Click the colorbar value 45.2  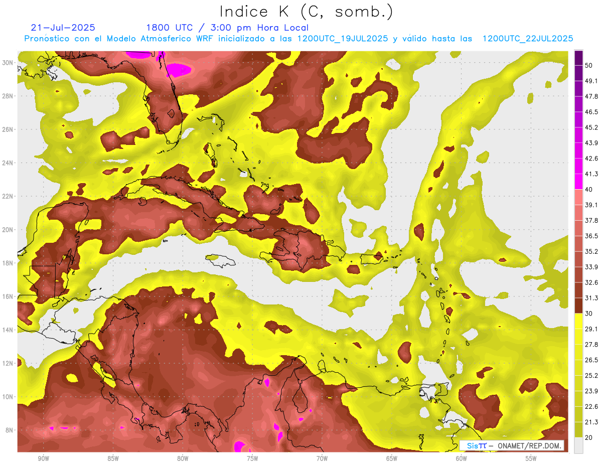[x=591, y=127]
